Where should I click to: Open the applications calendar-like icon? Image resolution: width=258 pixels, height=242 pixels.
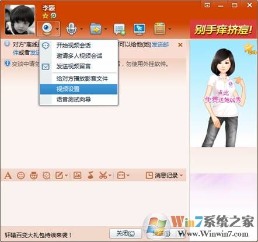pyautogui.click(x=159, y=29)
